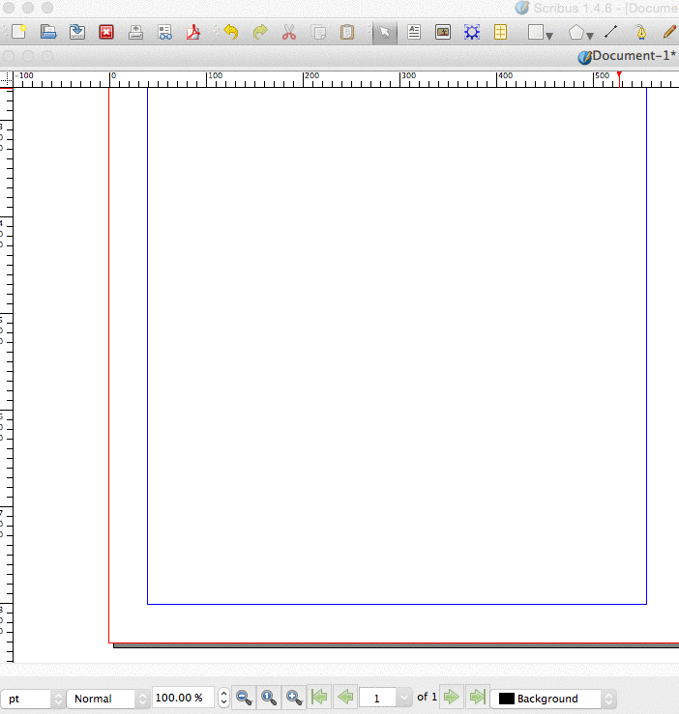Expand the Background layer dropdown
The height and width of the screenshot is (714, 679).
tap(608, 699)
